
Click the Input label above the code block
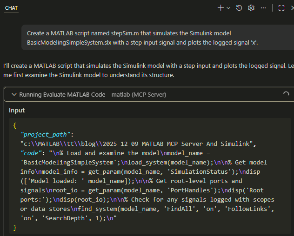pyautogui.click(x=17, y=110)
